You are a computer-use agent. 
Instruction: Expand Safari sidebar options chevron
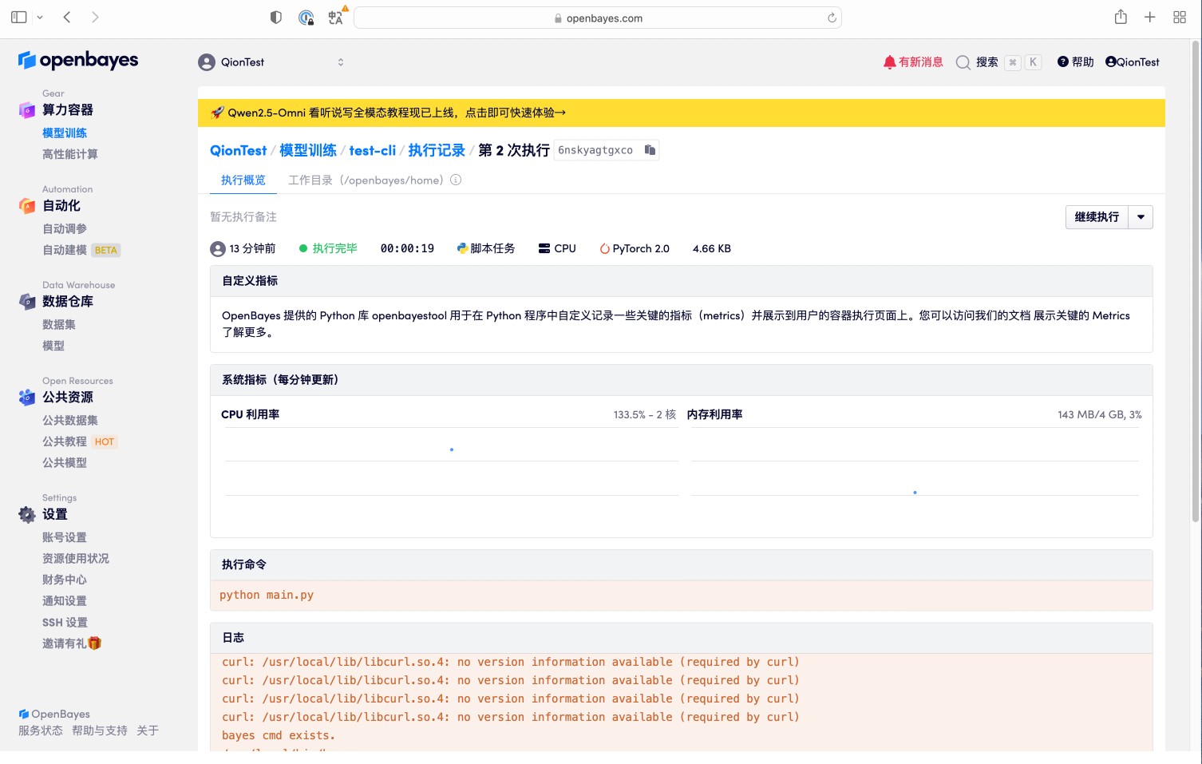point(40,17)
